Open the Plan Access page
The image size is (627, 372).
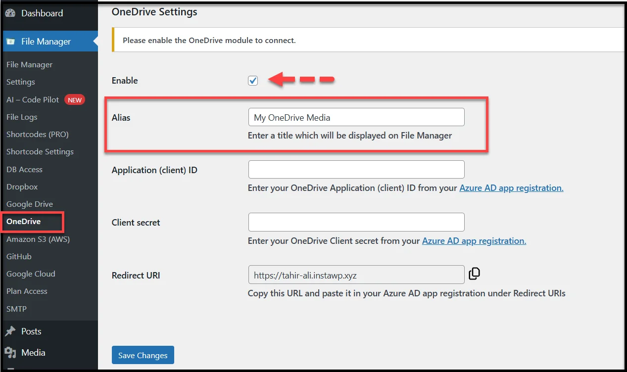click(27, 291)
